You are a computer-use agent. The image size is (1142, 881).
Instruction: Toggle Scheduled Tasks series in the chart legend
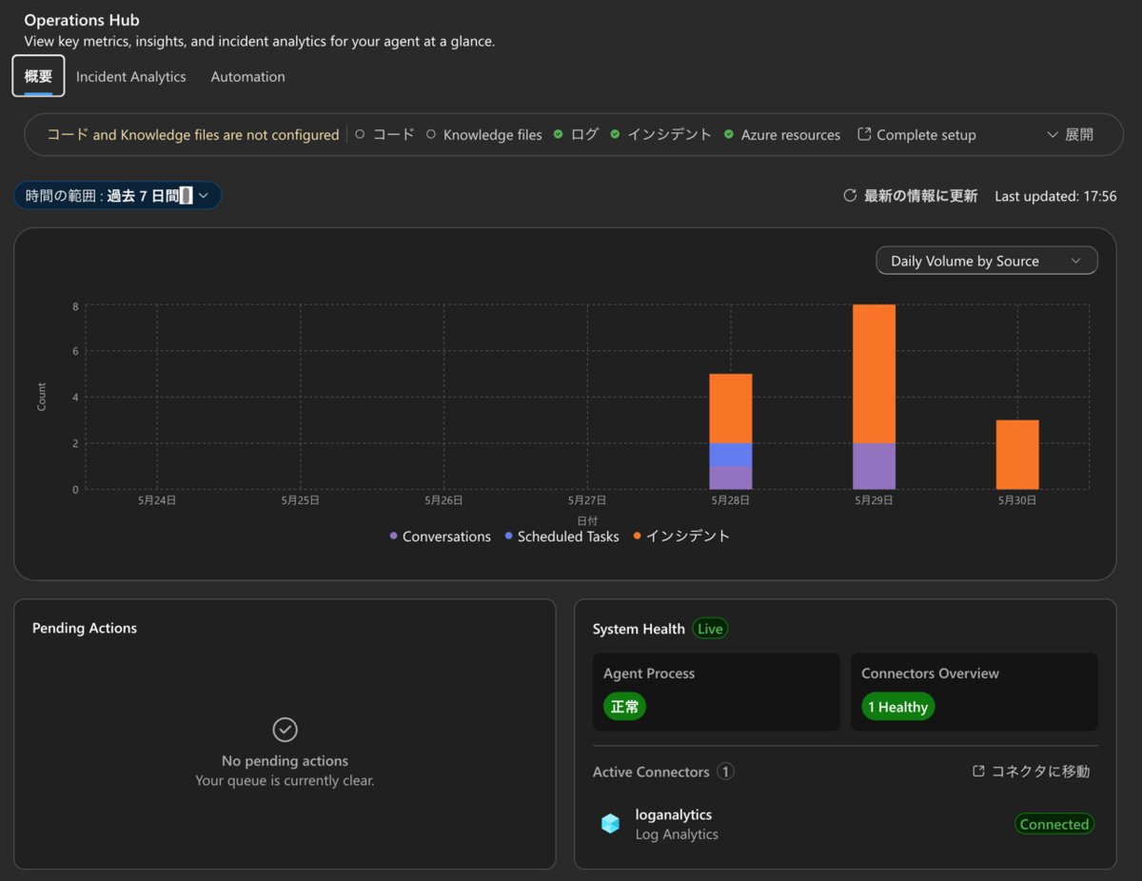561,537
